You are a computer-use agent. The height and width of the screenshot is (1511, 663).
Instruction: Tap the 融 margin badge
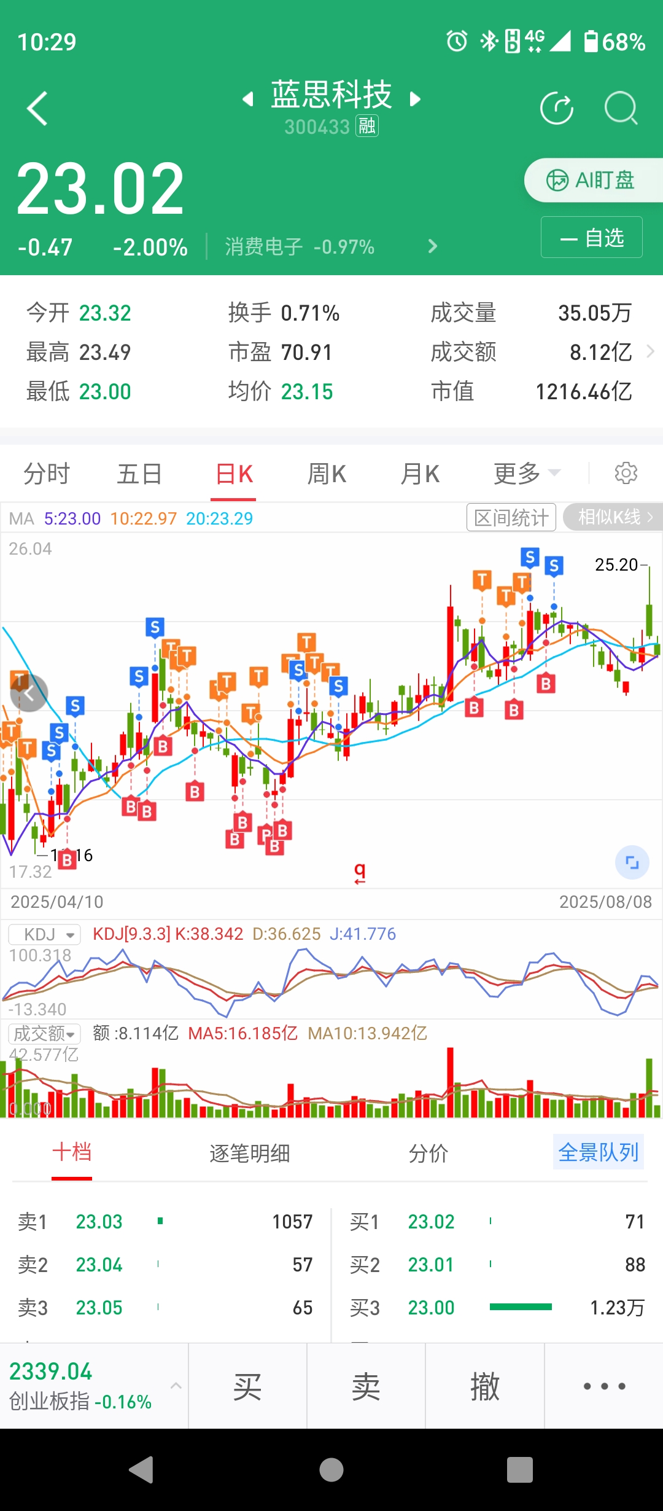point(367,126)
